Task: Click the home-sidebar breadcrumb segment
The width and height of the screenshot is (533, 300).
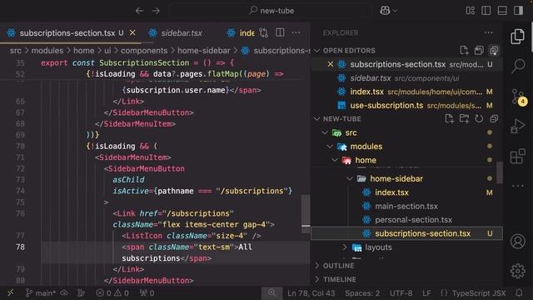Action: (x=203, y=51)
